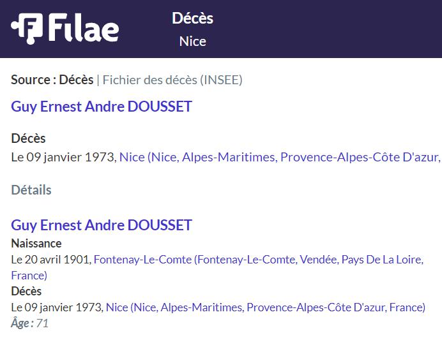This screenshot has height=347, width=442.
Task: Click the "Source : Décès" label
Action: click(52, 80)
